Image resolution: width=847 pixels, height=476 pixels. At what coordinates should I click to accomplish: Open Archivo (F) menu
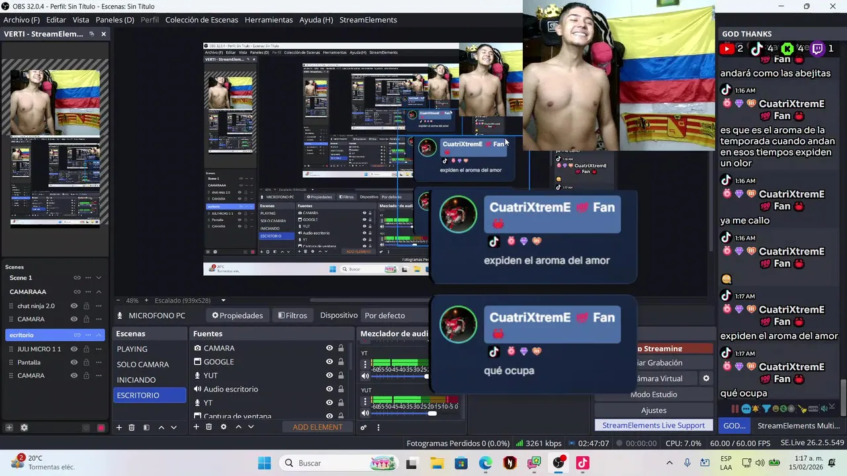22,20
